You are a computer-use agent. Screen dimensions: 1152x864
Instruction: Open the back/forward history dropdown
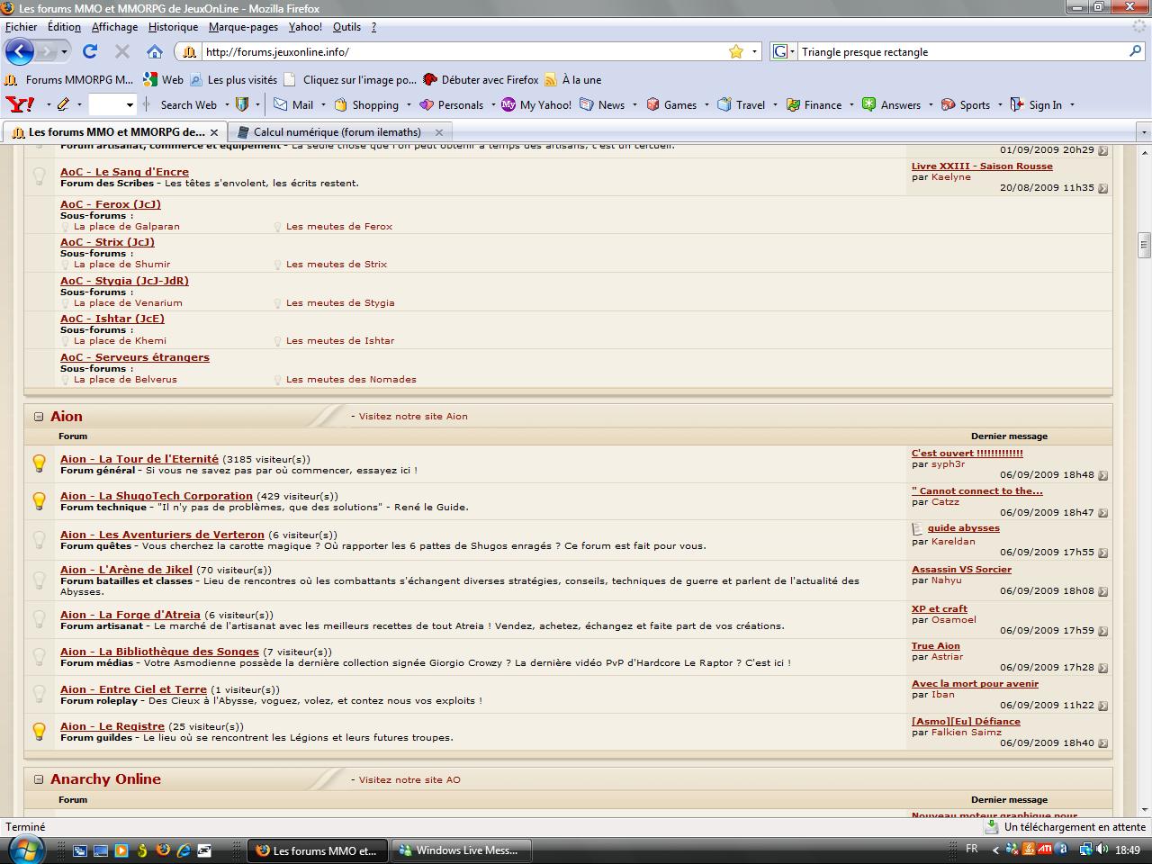click(x=64, y=51)
